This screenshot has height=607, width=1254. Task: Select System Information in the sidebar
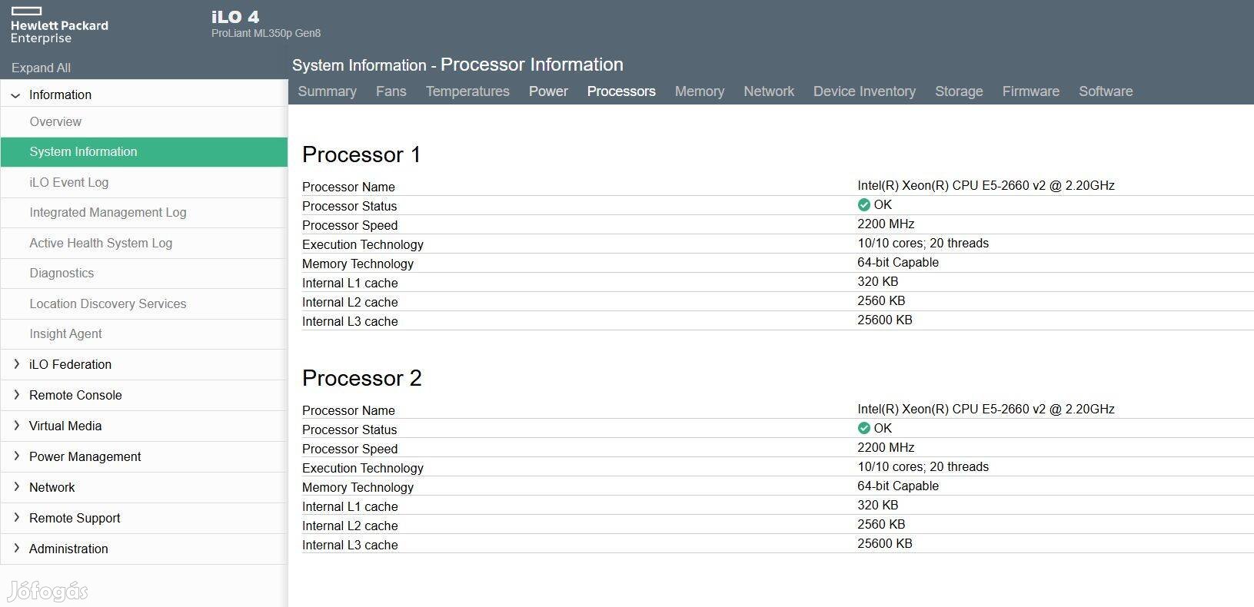click(x=144, y=152)
